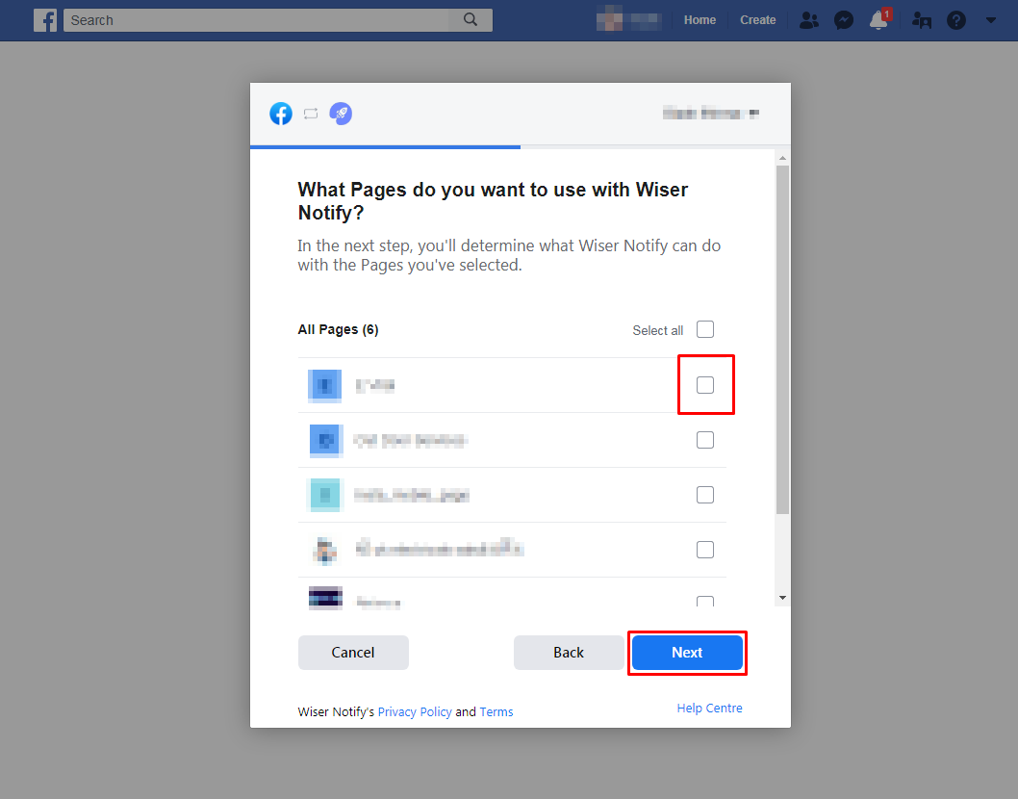The height and width of the screenshot is (799, 1018).
Task: Open Wiser Notify's Privacy Policy link
Action: (415, 712)
